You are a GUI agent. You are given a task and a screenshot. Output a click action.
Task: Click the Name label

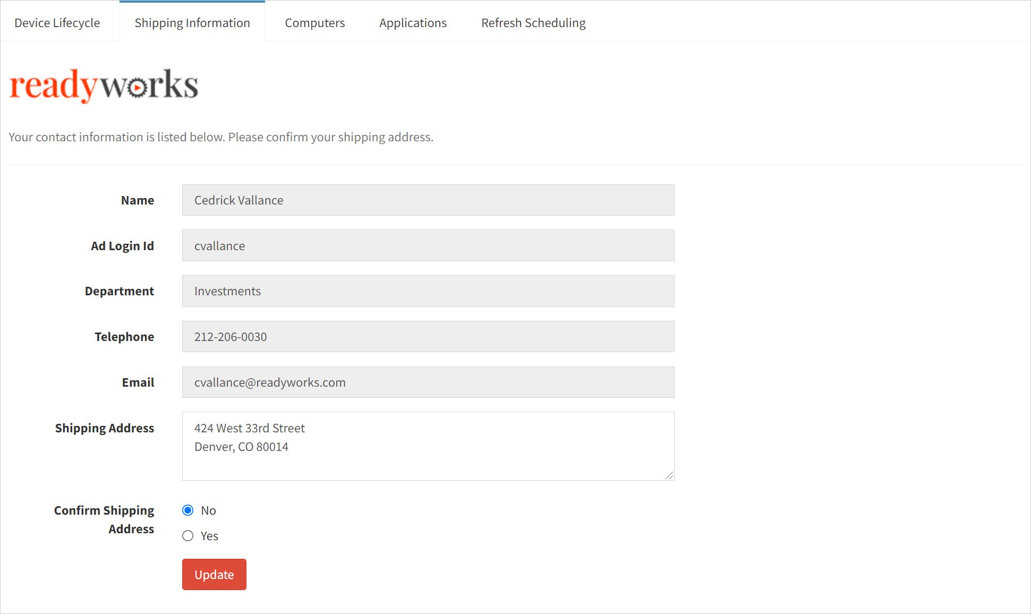coord(138,200)
